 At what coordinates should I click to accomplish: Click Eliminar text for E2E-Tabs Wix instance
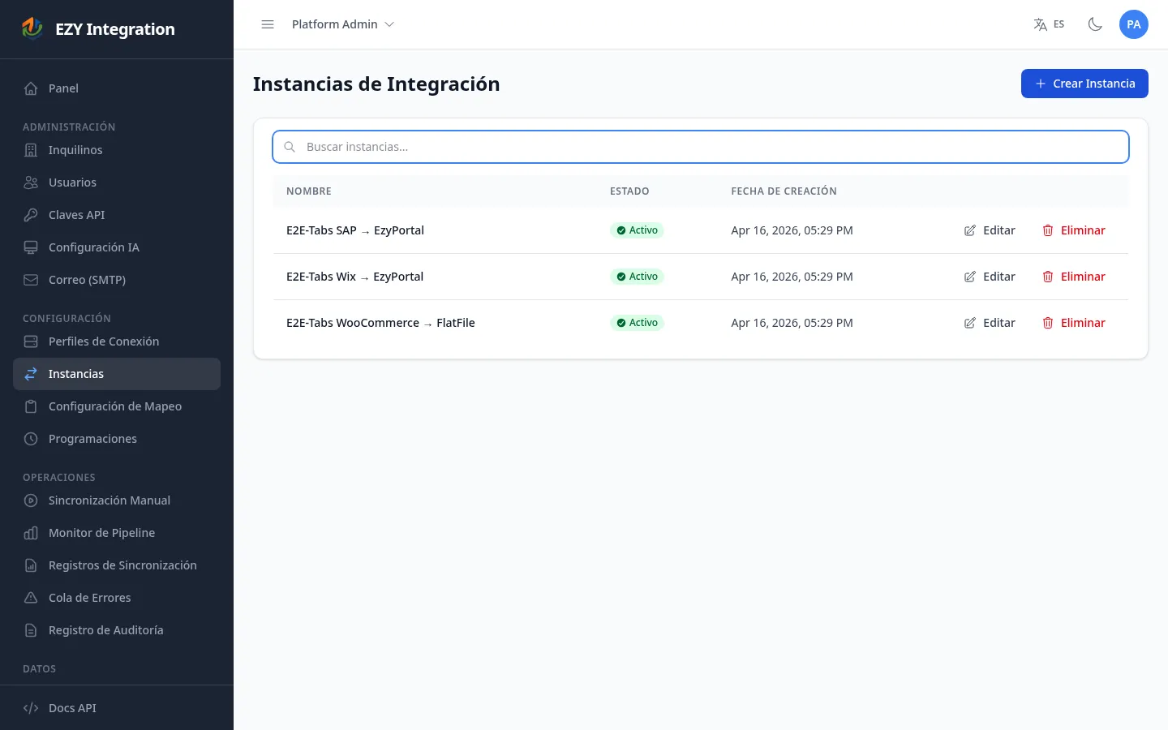1083,277
